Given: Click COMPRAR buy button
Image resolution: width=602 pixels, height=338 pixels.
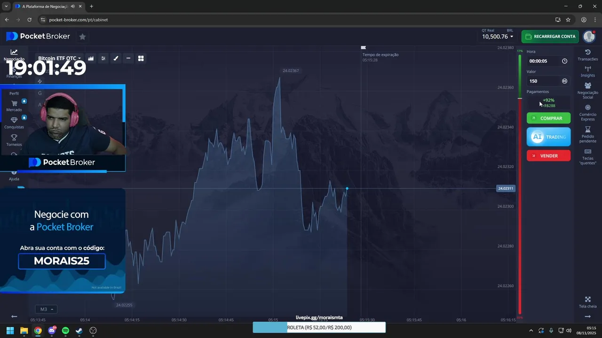Looking at the screenshot, I should click(548, 118).
